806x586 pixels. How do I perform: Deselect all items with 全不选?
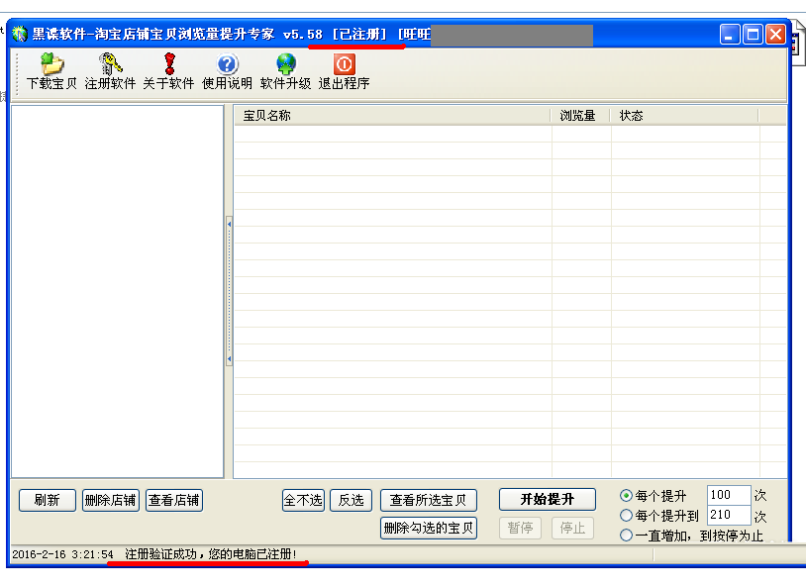click(x=303, y=500)
